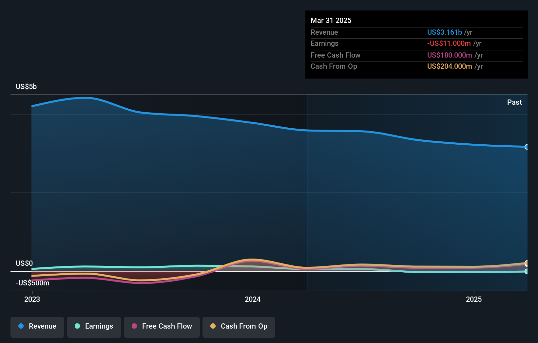538x343 pixels.
Task: Click the Mar 31 2025 tooltip date
Action: click(x=331, y=20)
